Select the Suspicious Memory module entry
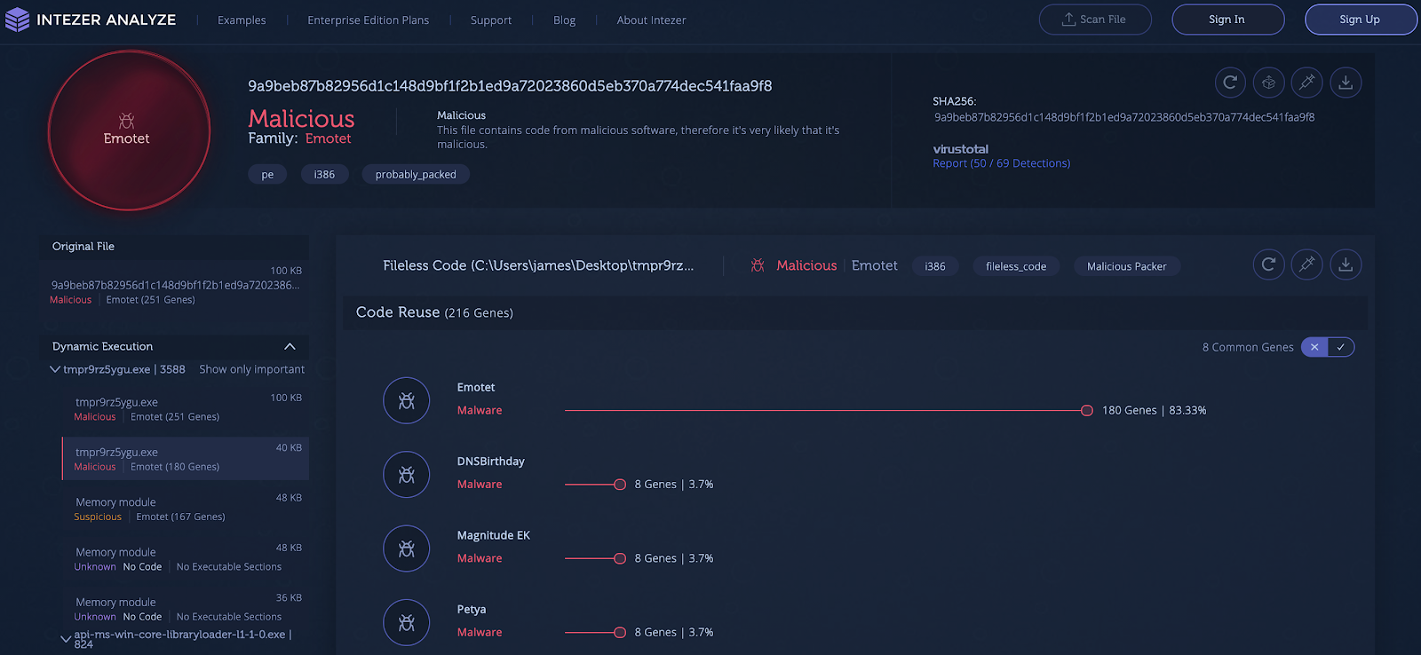Viewport: 1421px width, 655px height. 185,508
